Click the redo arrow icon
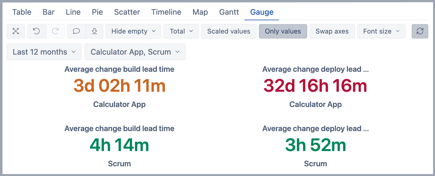Viewport: 435px width, 176px height. click(x=55, y=31)
